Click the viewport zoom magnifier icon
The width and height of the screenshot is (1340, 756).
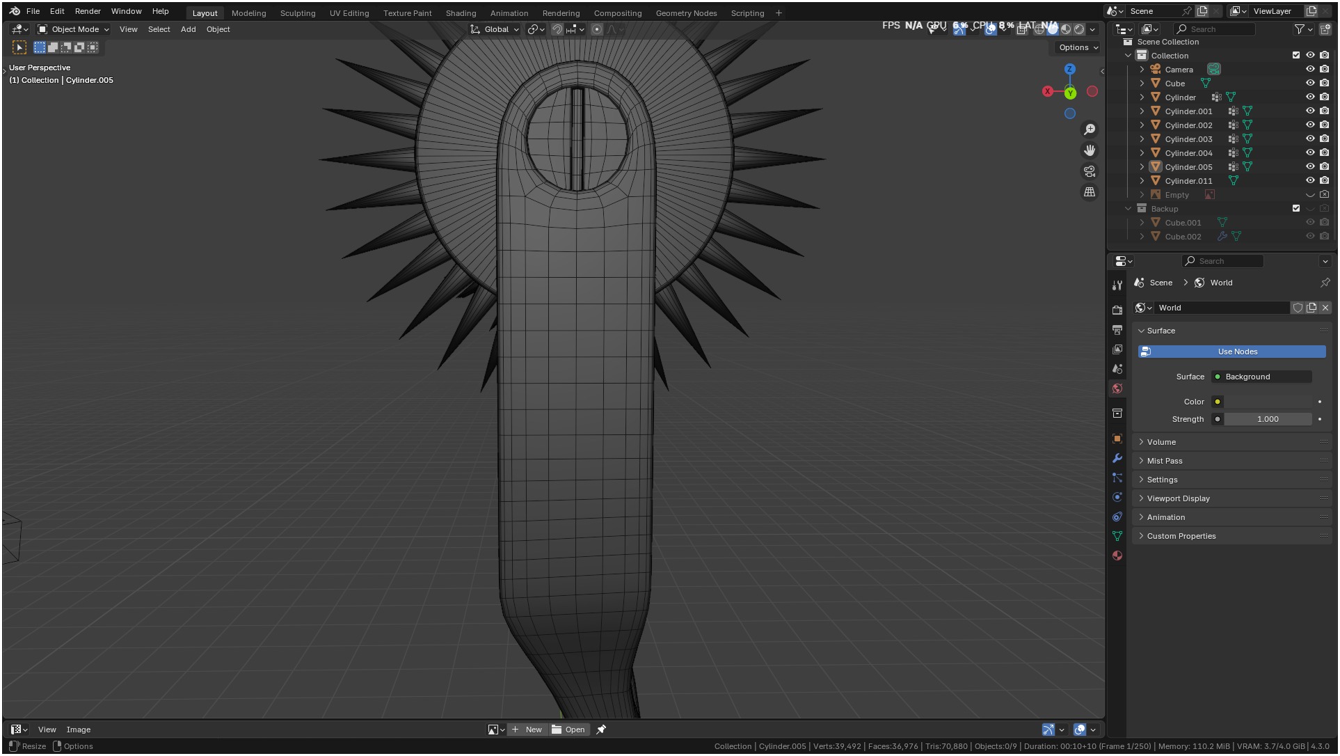pyautogui.click(x=1090, y=129)
